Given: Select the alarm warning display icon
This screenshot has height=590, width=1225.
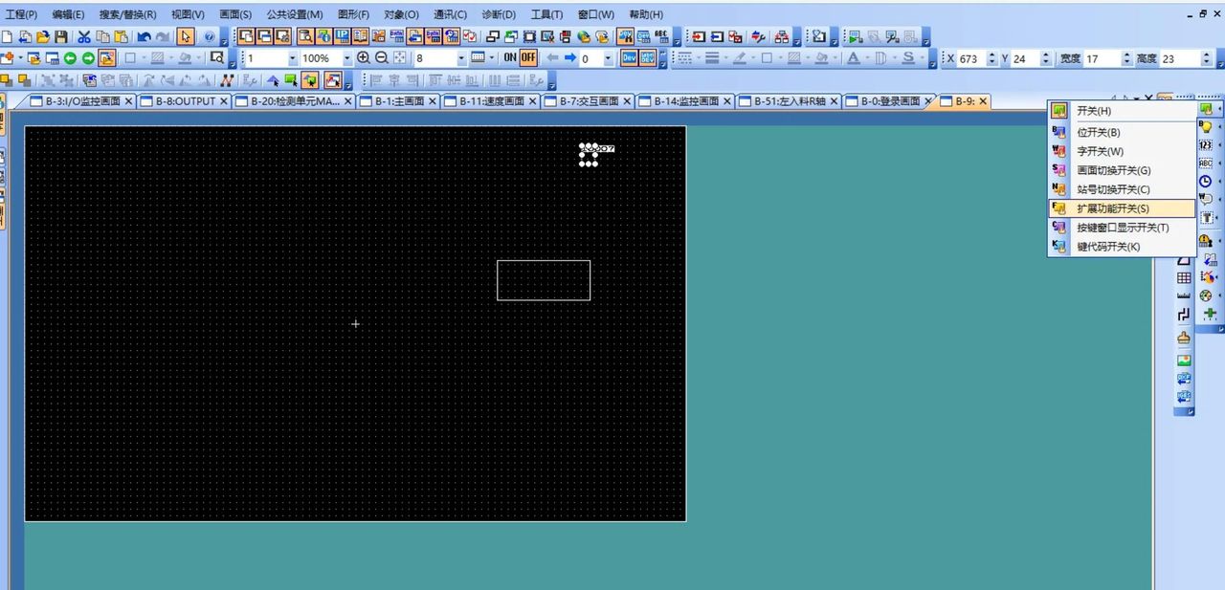Looking at the screenshot, I should point(1206,241).
